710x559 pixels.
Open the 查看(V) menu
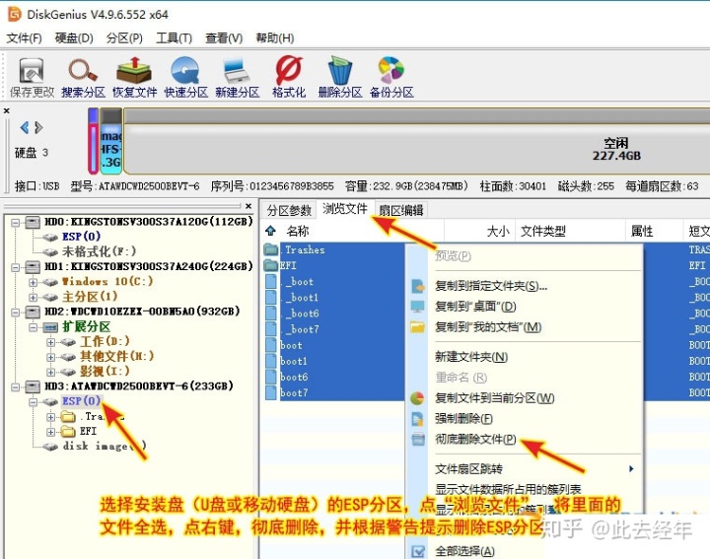pyautogui.click(x=224, y=38)
